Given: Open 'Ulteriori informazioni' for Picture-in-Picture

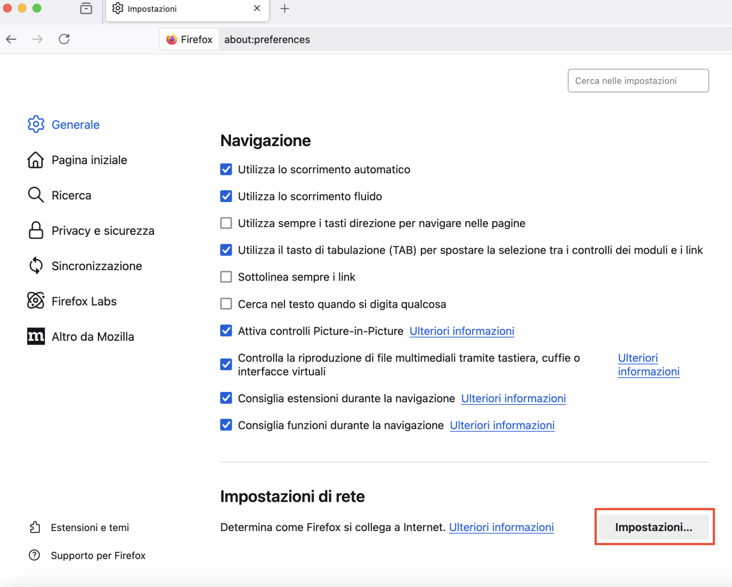Looking at the screenshot, I should (x=462, y=330).
